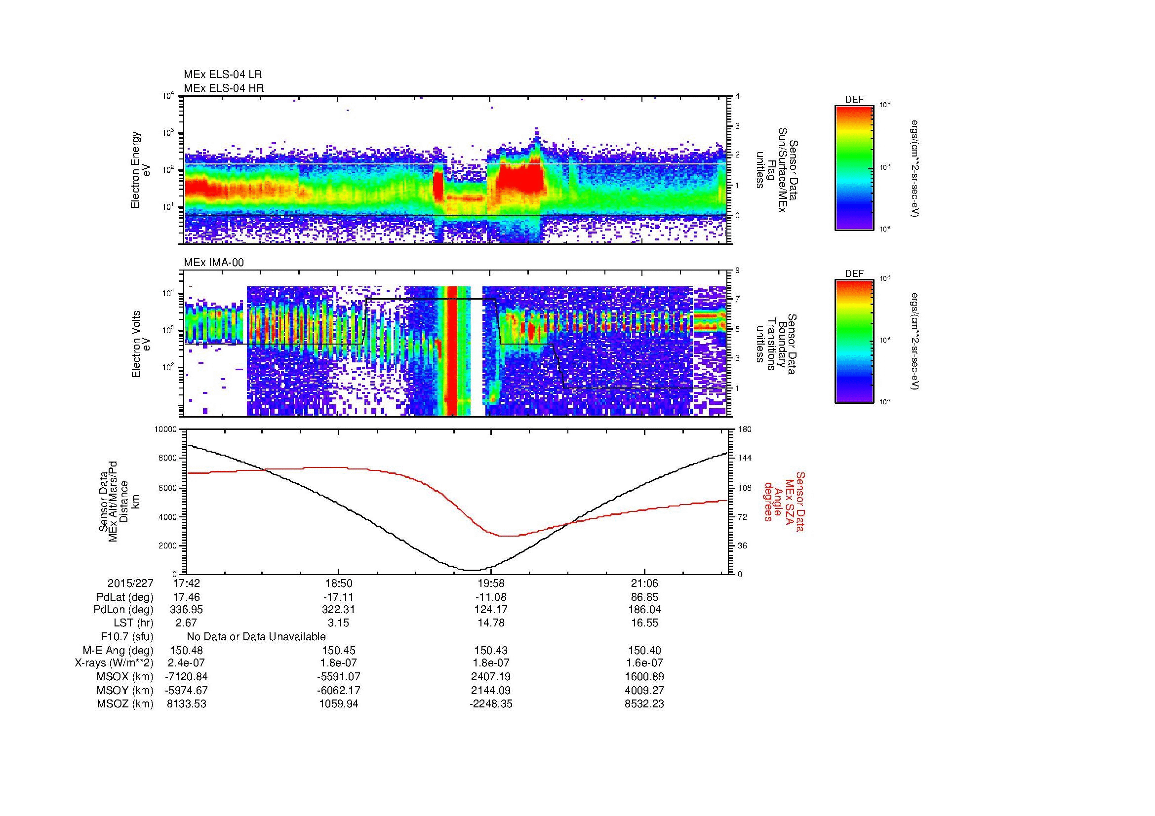The height and width of the screenshot is (816, 1155).
Task: Click the '17:42' time tick label
Action: click(x=186, y=583)
